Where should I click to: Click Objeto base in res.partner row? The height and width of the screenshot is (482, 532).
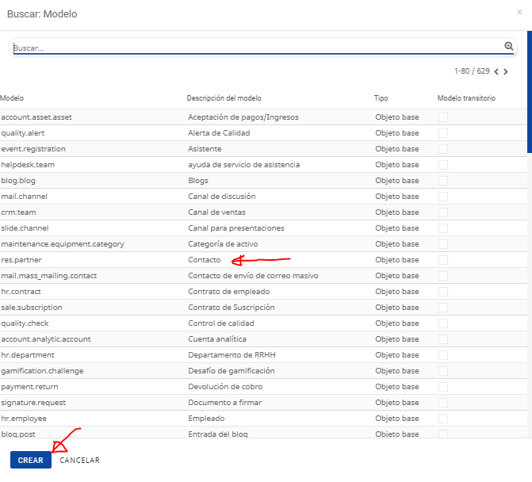[396, 260]
